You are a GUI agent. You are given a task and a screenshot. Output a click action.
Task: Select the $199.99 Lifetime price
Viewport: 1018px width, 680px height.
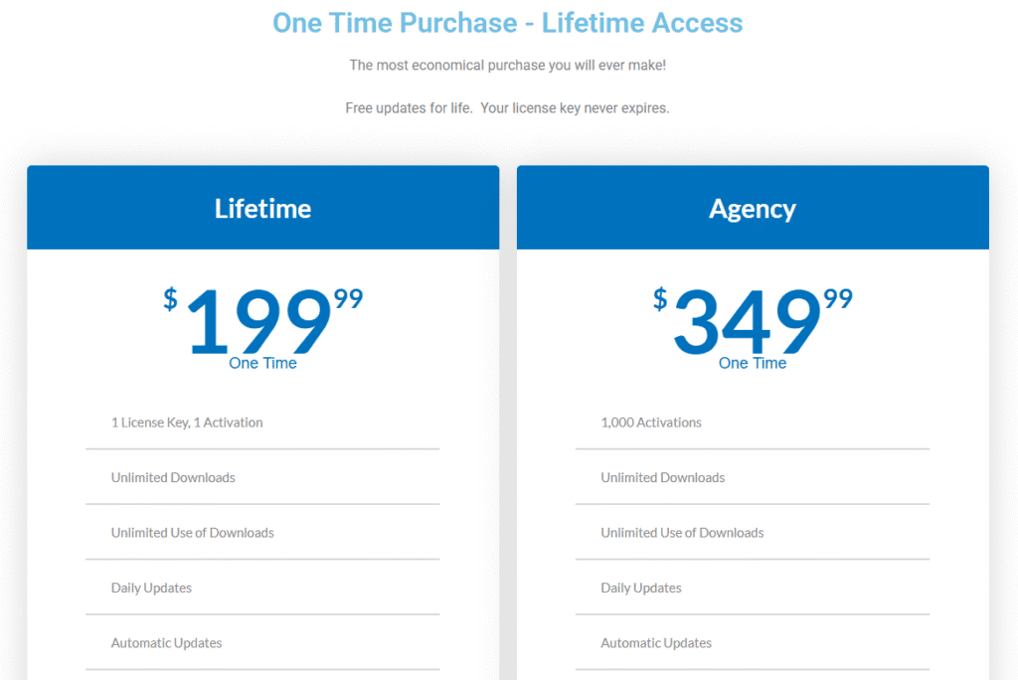262,320
